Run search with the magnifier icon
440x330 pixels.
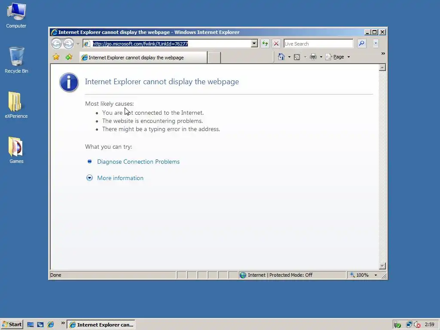click(362, 43)
